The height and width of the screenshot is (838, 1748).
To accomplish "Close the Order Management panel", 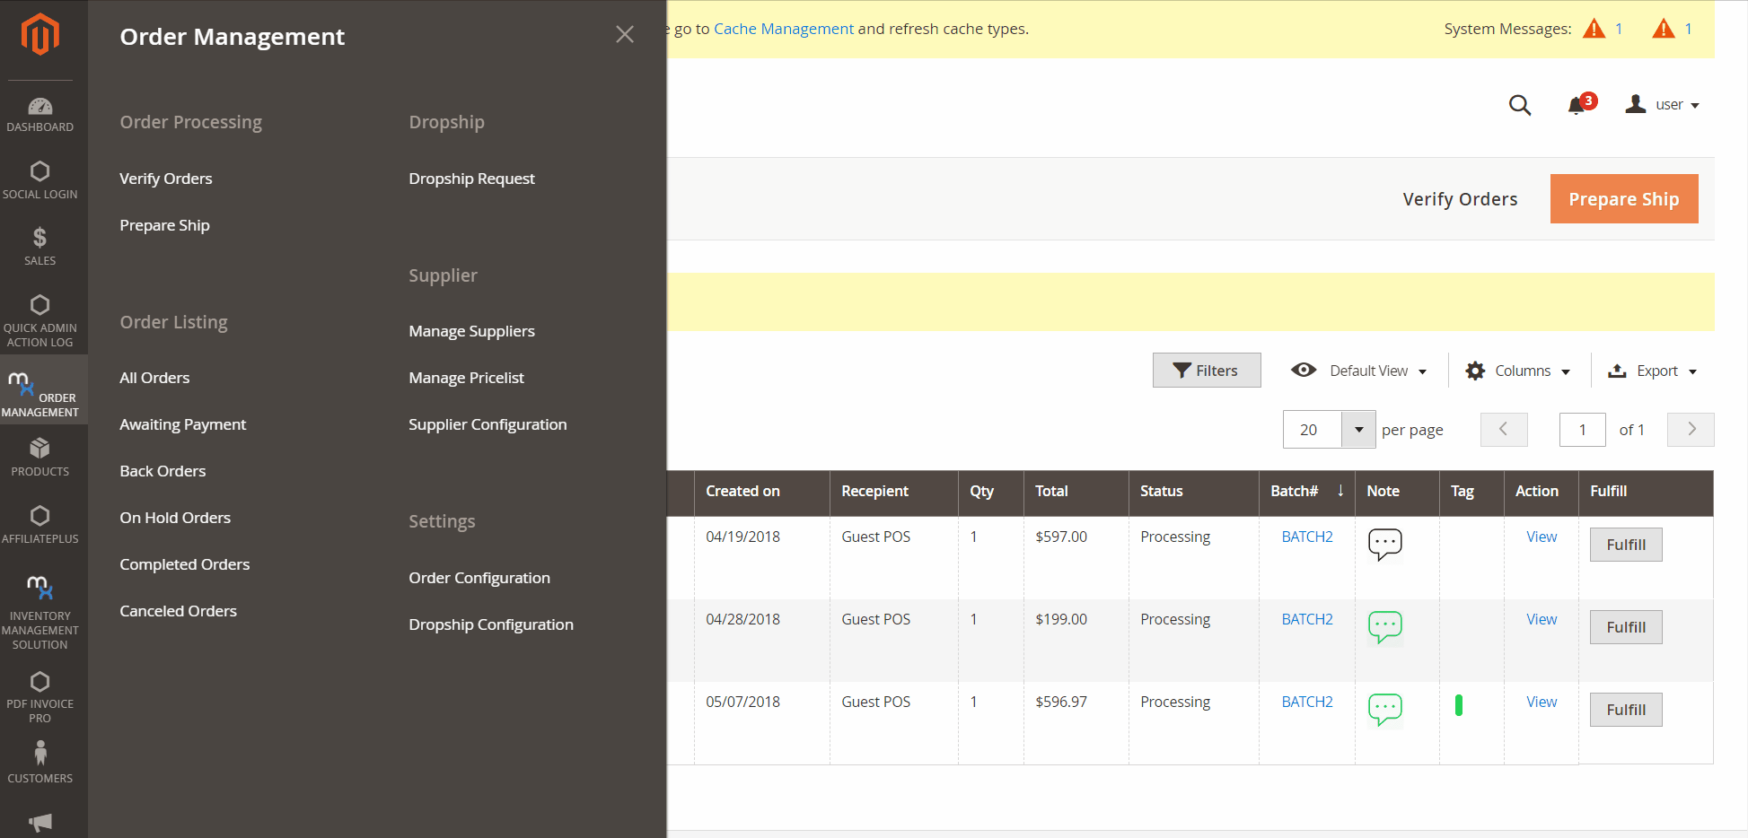I will click(625, 35).
